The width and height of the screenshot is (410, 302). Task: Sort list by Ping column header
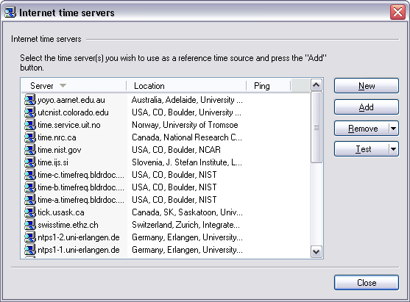coord(268,86)
